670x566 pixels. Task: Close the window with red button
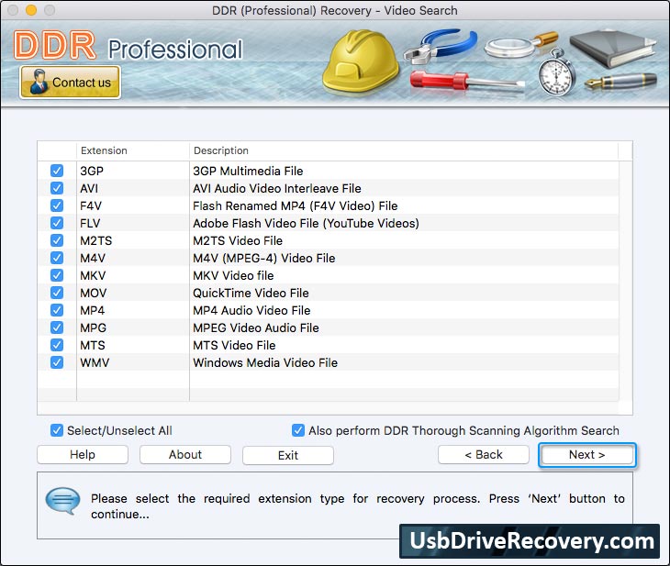click(x=13, y=10)
